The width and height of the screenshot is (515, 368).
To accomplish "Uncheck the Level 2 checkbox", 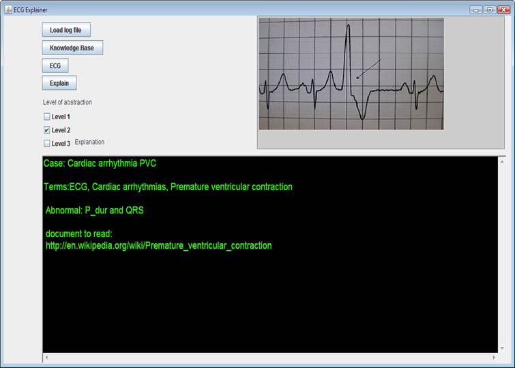I will click(47, 130).
